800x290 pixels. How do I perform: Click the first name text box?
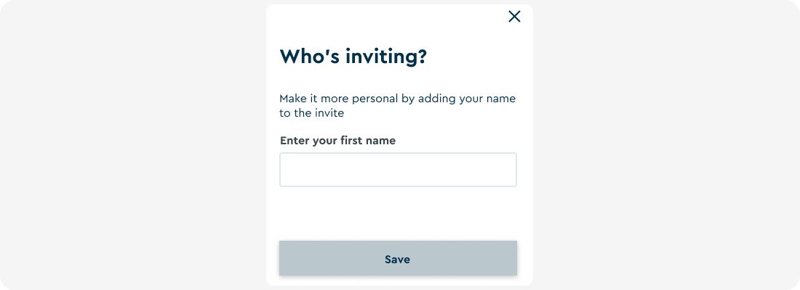[x=398, y=170]
